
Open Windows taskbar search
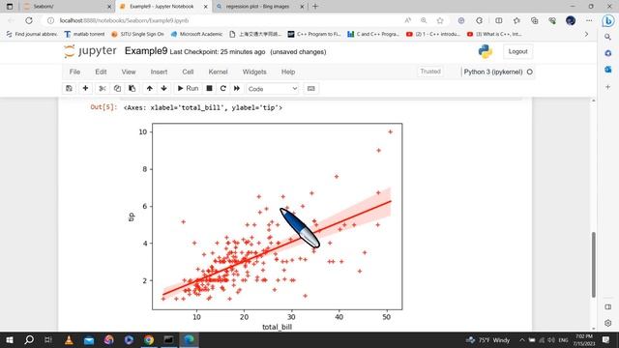click(29, 339)
